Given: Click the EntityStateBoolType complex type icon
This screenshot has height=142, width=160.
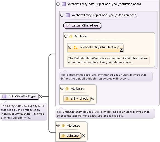Looking at the screenshot, I should tap(4, 96).
